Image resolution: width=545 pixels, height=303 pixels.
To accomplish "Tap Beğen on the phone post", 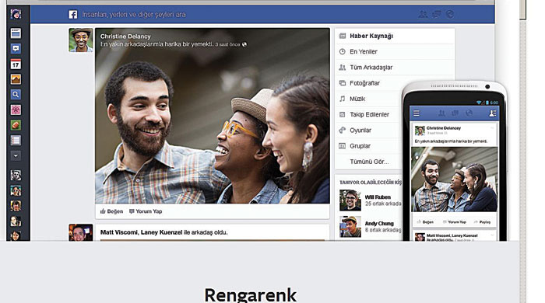I will (425, 222).
